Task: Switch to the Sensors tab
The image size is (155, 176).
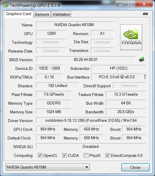Action: [x=42, y=14]
